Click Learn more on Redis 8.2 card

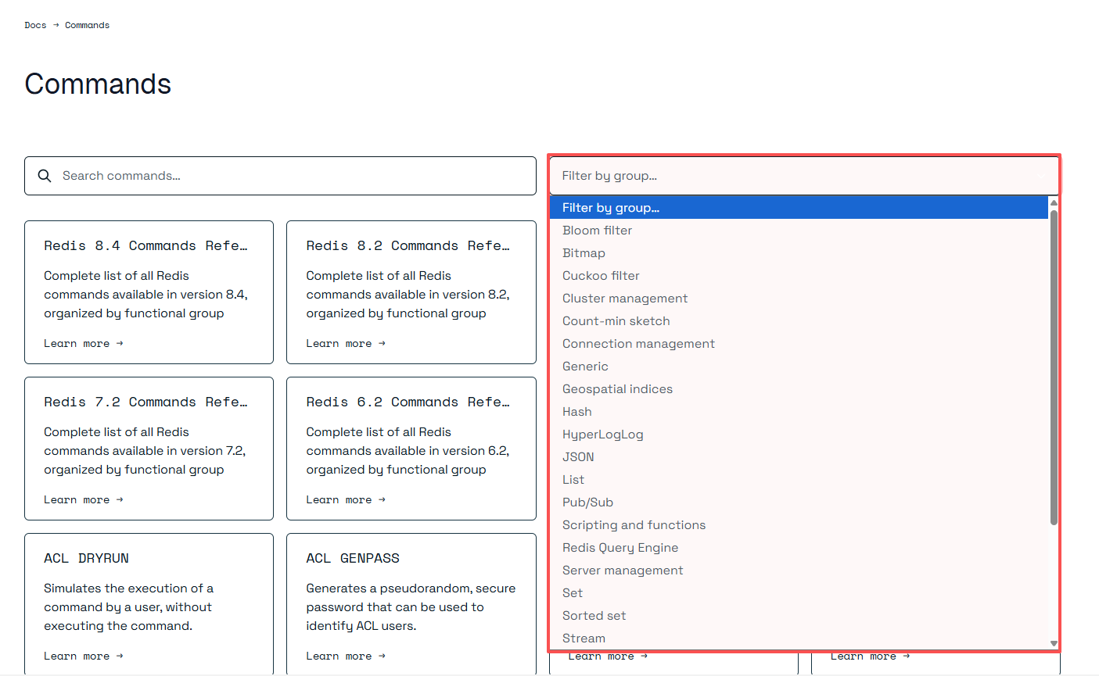pos(346,344)
